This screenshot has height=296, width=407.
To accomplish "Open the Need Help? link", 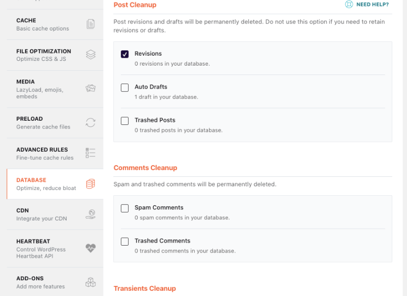I will click(x=372, y=5).
